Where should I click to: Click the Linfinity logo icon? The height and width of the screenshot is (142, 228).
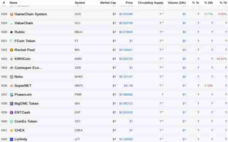point(11,139)
